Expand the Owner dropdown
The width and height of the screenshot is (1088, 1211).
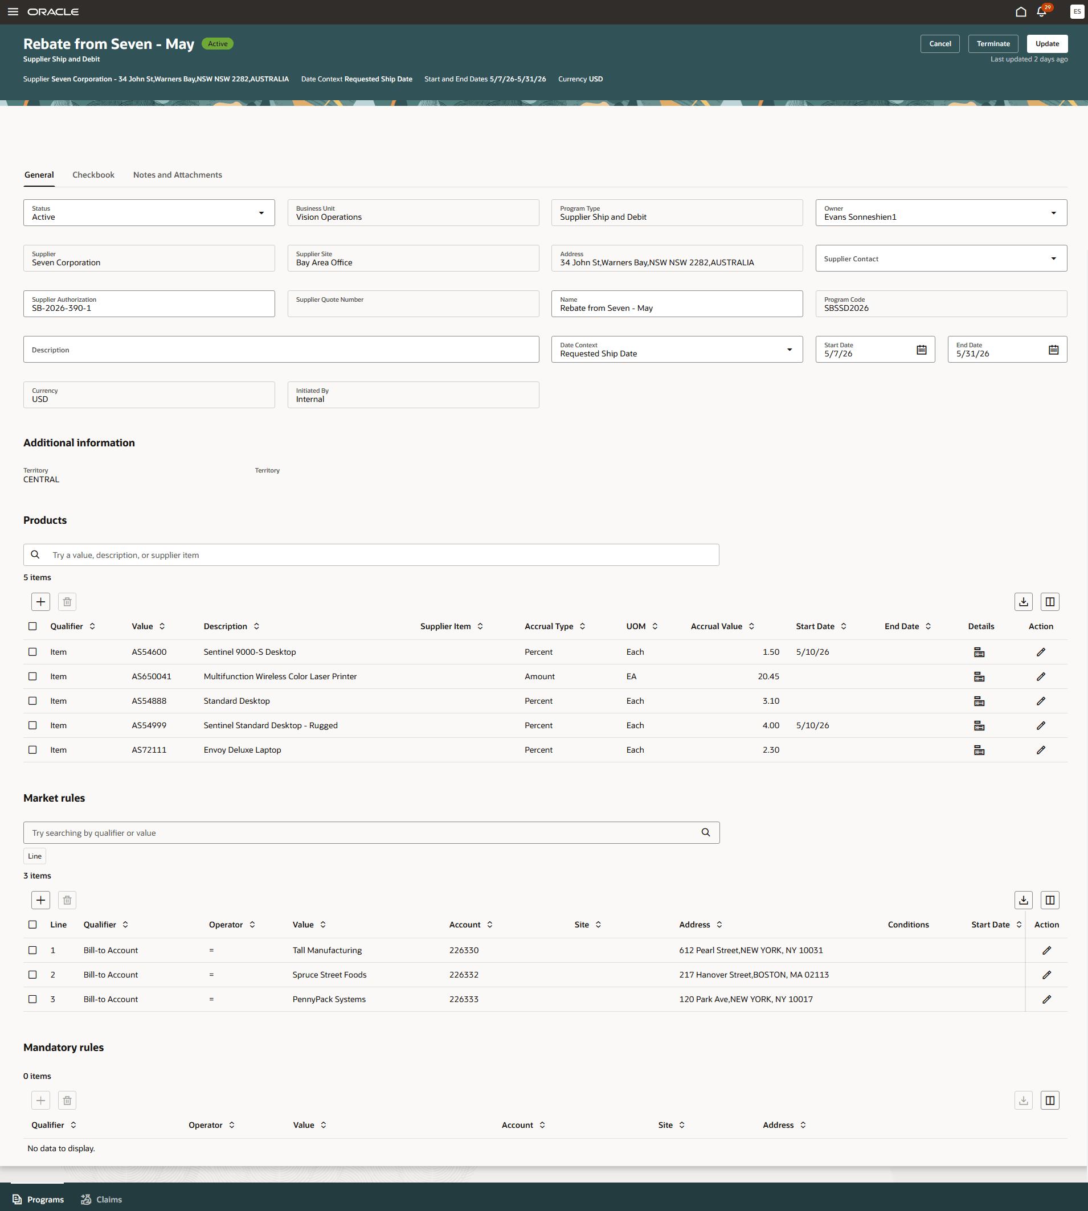pyautogui.click(x=1053, y=214)
